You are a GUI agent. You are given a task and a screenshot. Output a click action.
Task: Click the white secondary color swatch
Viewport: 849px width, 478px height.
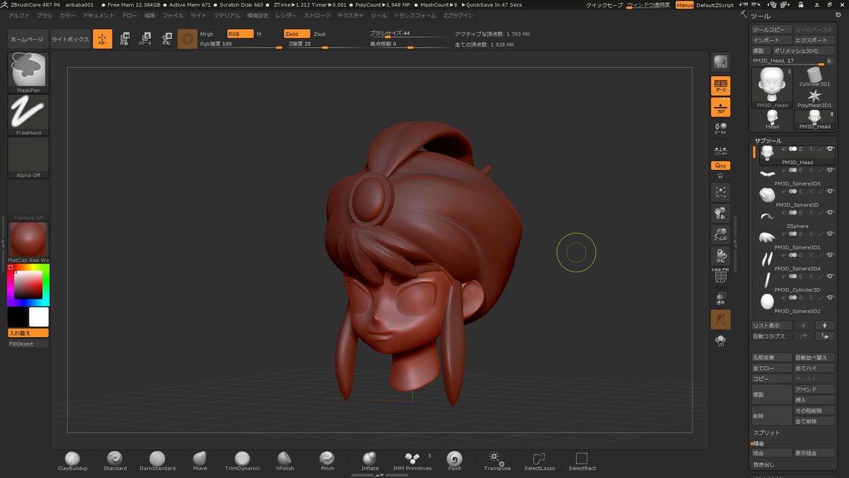39,317
